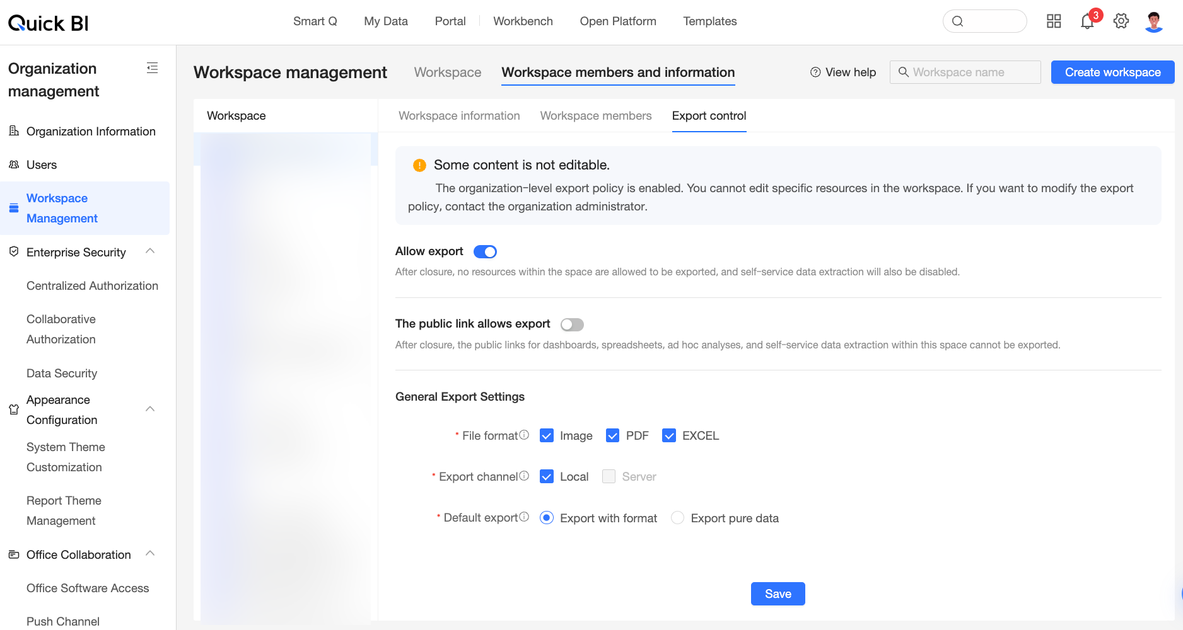Screen dimensions: 1183x630
Task: Open the Workbench menu item
Action: [523, 21]
